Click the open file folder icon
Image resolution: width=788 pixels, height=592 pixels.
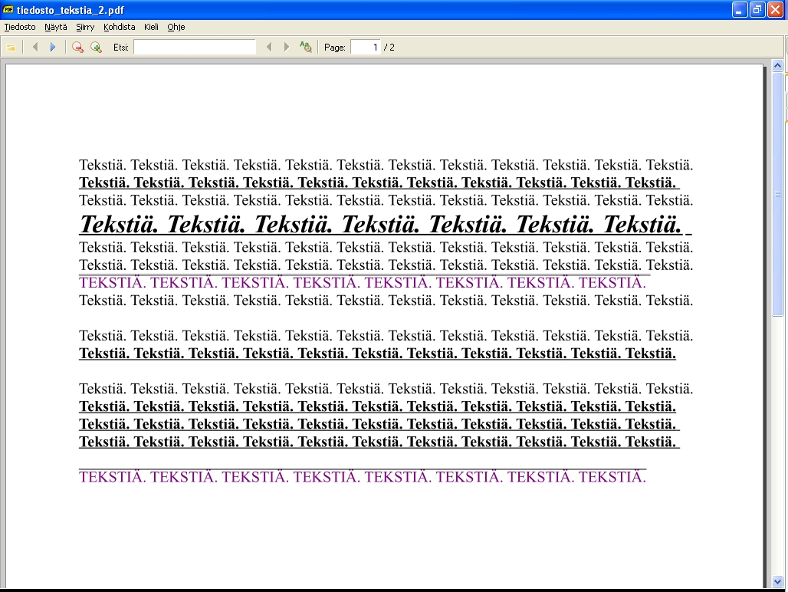11,48
